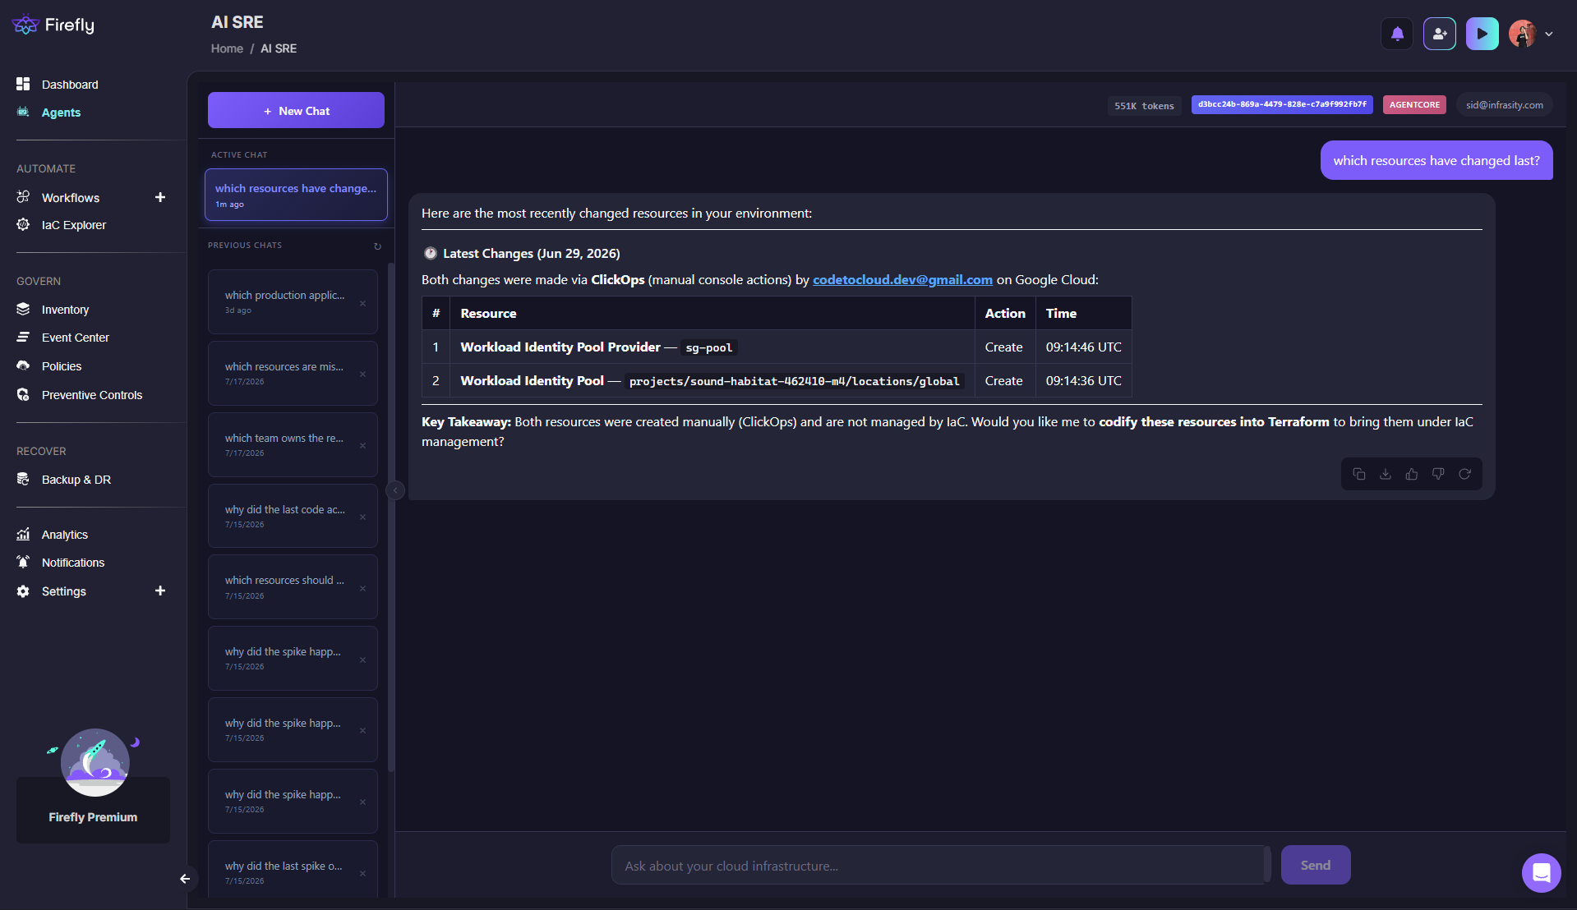Refresh the previous chats list
Screen dimensions: 1577x910
(377, 246)
